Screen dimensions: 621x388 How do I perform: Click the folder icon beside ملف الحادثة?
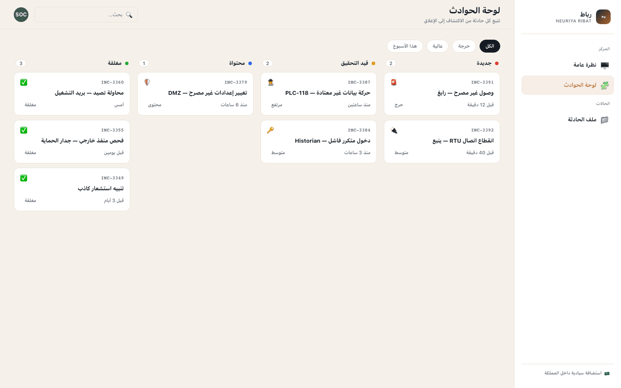[x=605, y=120]
